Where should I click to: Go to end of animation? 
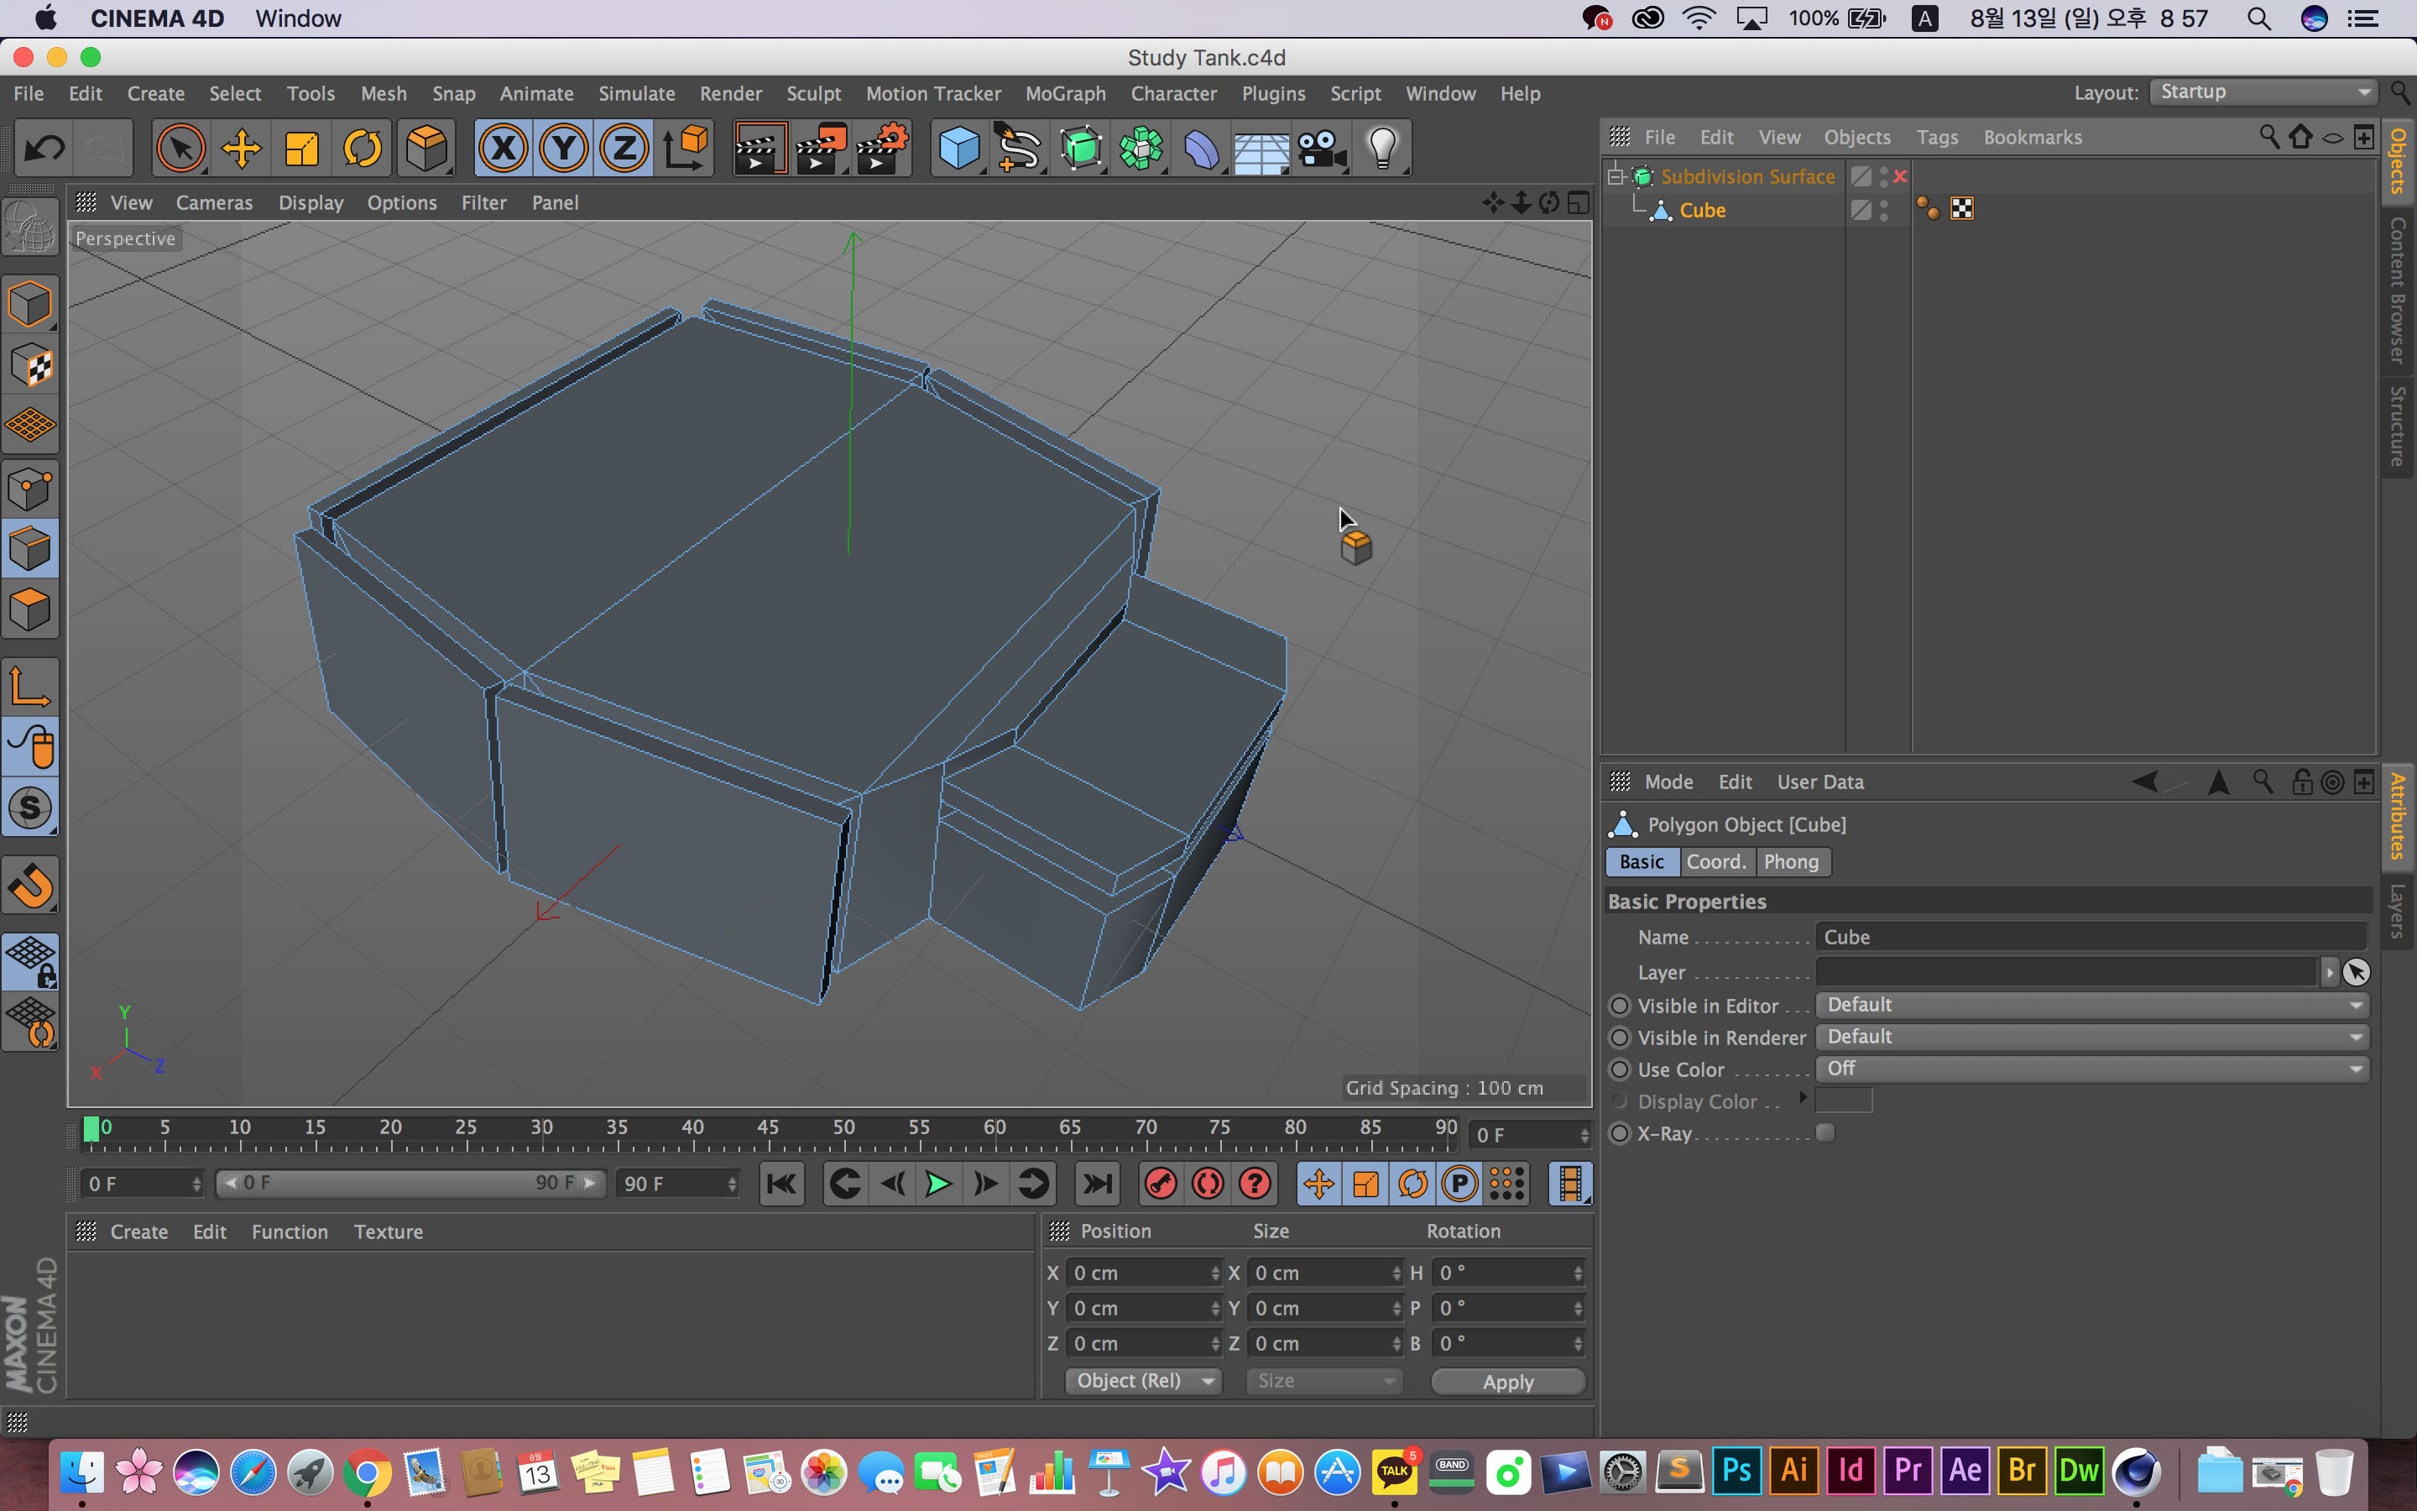1097,1184
